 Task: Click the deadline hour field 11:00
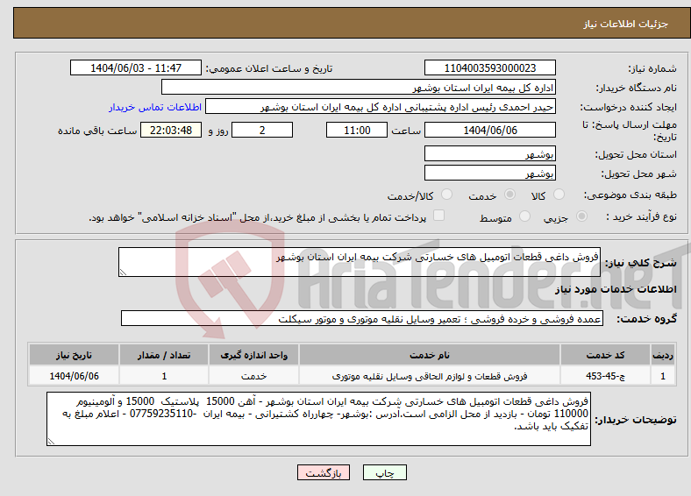pyautogui.click(x=357, y=130)
